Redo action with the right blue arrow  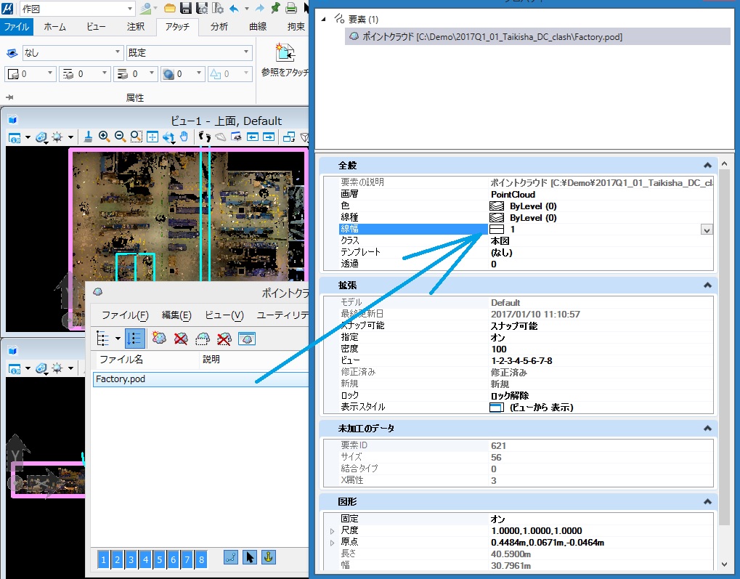pyautogui.click(x=259, y=8)
